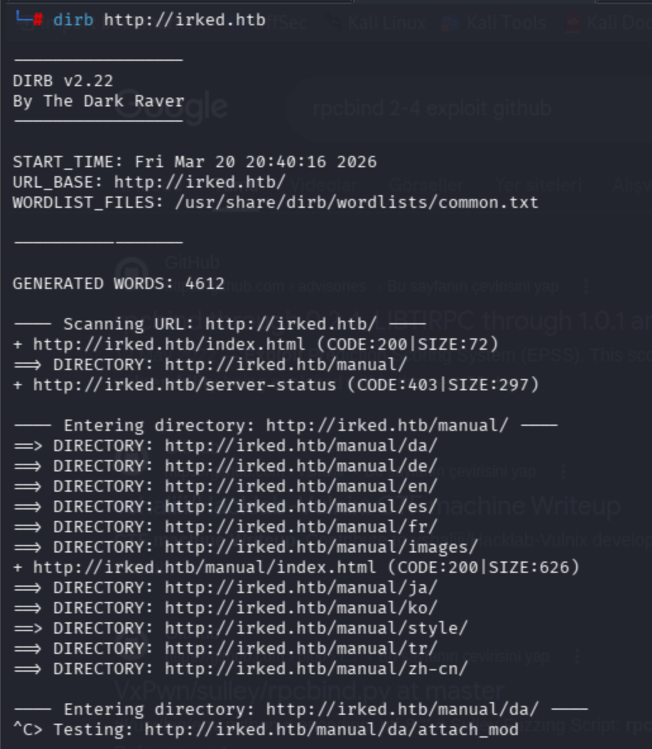Click the DIRB v2.22 banner text
652x749 pixels.
63,80
